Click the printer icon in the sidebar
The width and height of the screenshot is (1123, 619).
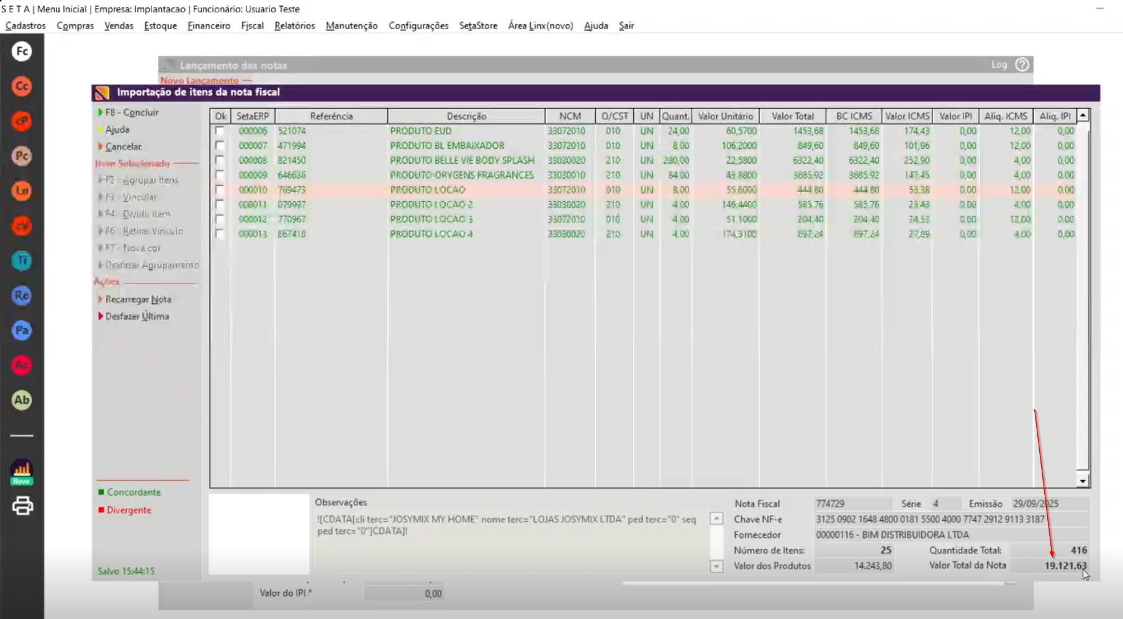[x=22, y=506]
